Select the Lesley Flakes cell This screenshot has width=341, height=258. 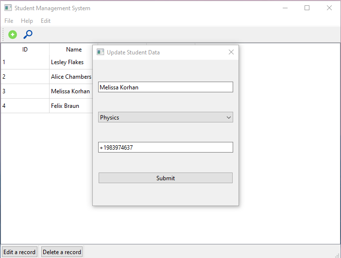coord(71,62)
